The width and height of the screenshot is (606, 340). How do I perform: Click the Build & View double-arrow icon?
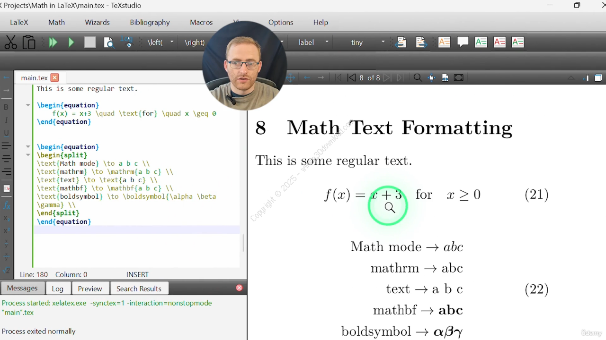point(53,42)
